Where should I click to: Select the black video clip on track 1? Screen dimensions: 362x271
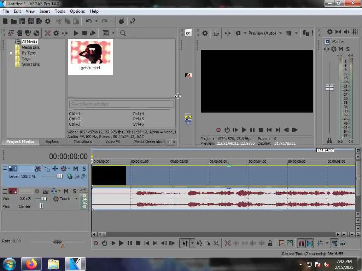pos(109,176)
